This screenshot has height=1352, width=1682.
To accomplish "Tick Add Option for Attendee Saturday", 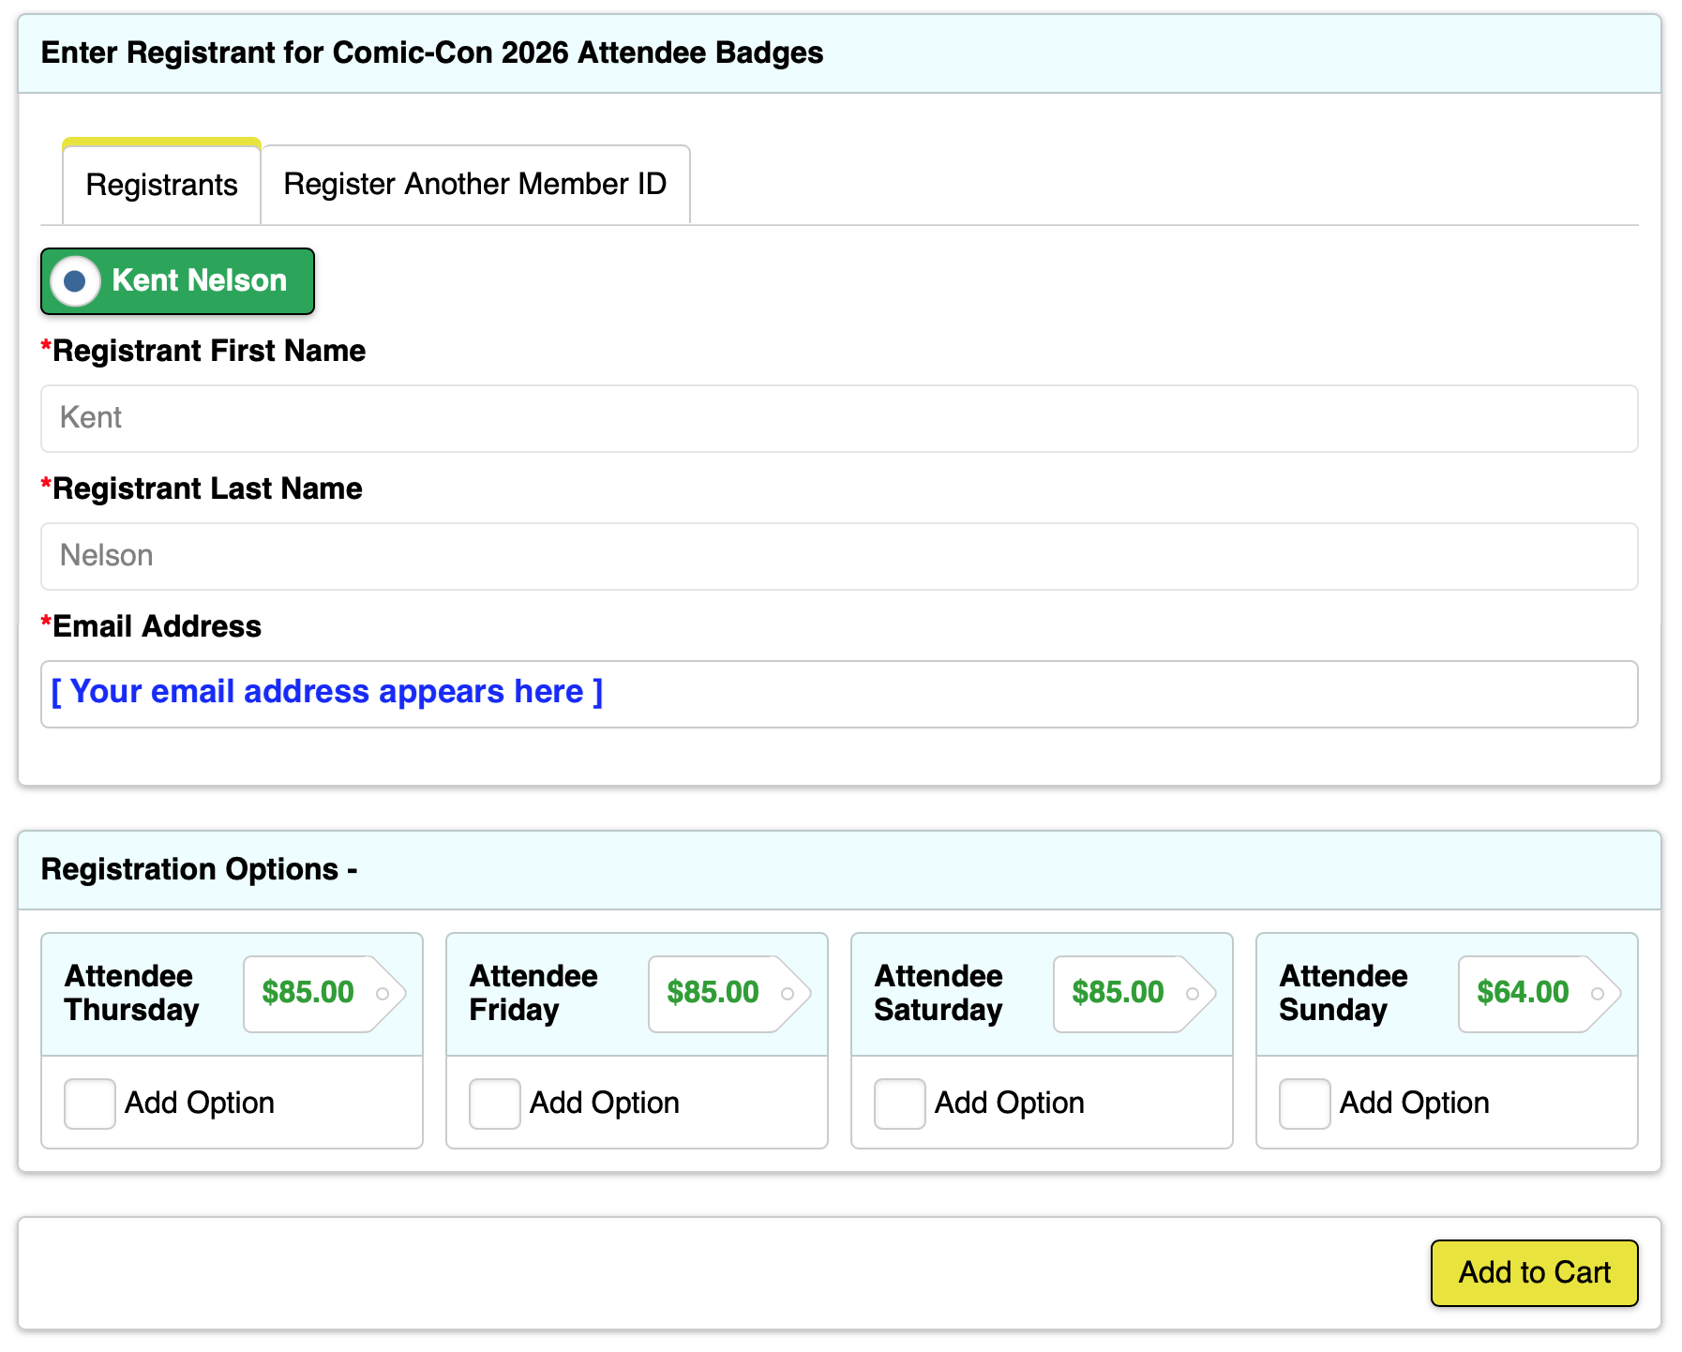I will pos(900,1104).
